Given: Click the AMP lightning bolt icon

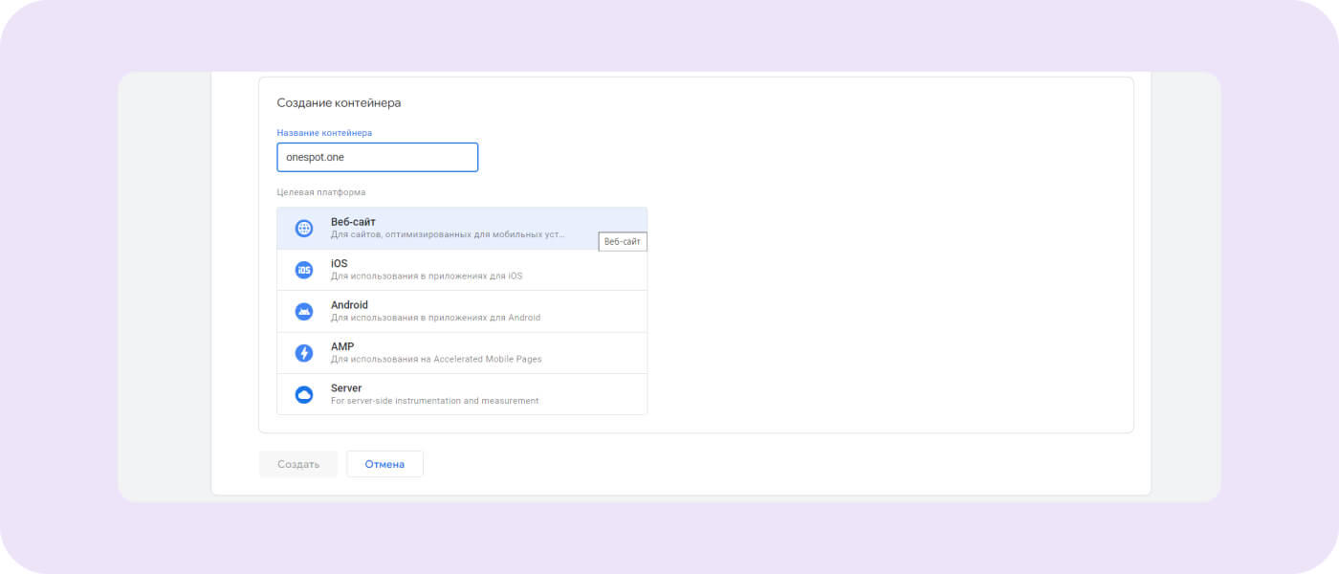Looking at the screenshot, I should 304,353.
